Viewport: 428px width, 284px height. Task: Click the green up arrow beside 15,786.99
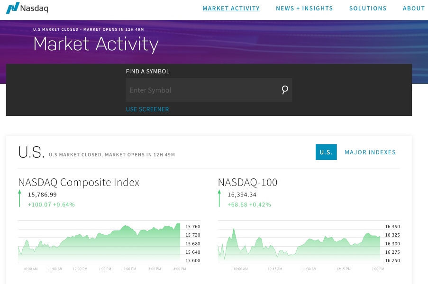[19, 198]
